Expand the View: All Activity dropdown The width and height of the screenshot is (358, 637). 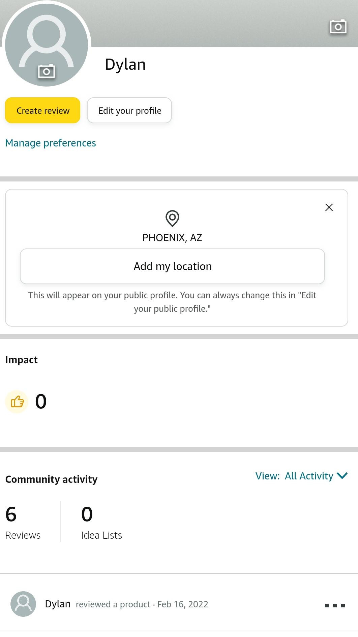pos(301,476)
